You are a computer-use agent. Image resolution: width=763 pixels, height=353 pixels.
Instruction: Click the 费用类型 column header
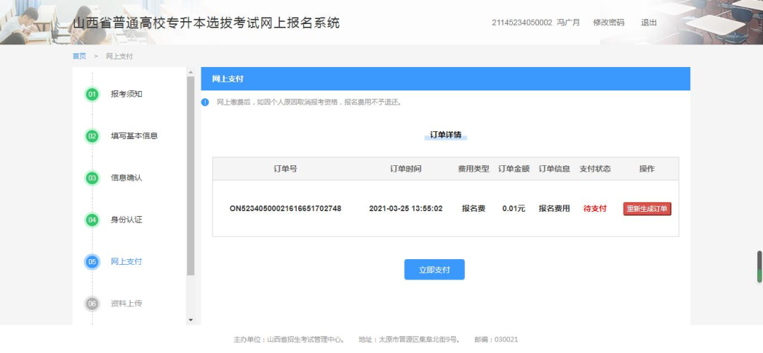pos(473,169)
